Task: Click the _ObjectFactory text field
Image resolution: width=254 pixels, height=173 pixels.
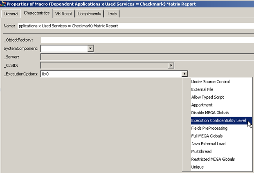Action: (x=146, y=40)
